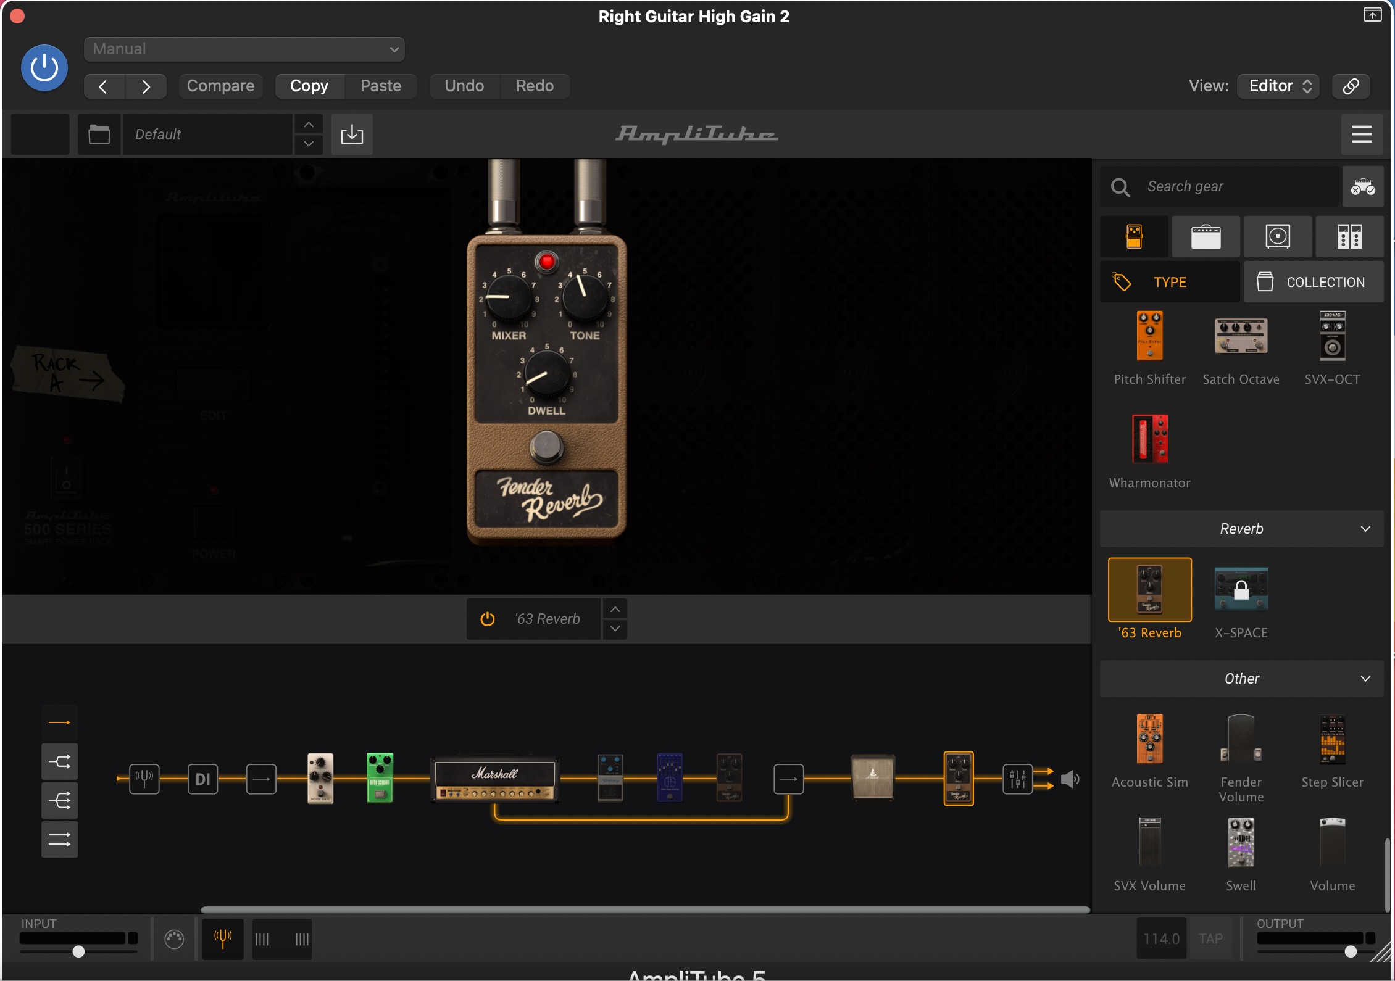
Task: Click the Paste button
Action: (381, 86)
